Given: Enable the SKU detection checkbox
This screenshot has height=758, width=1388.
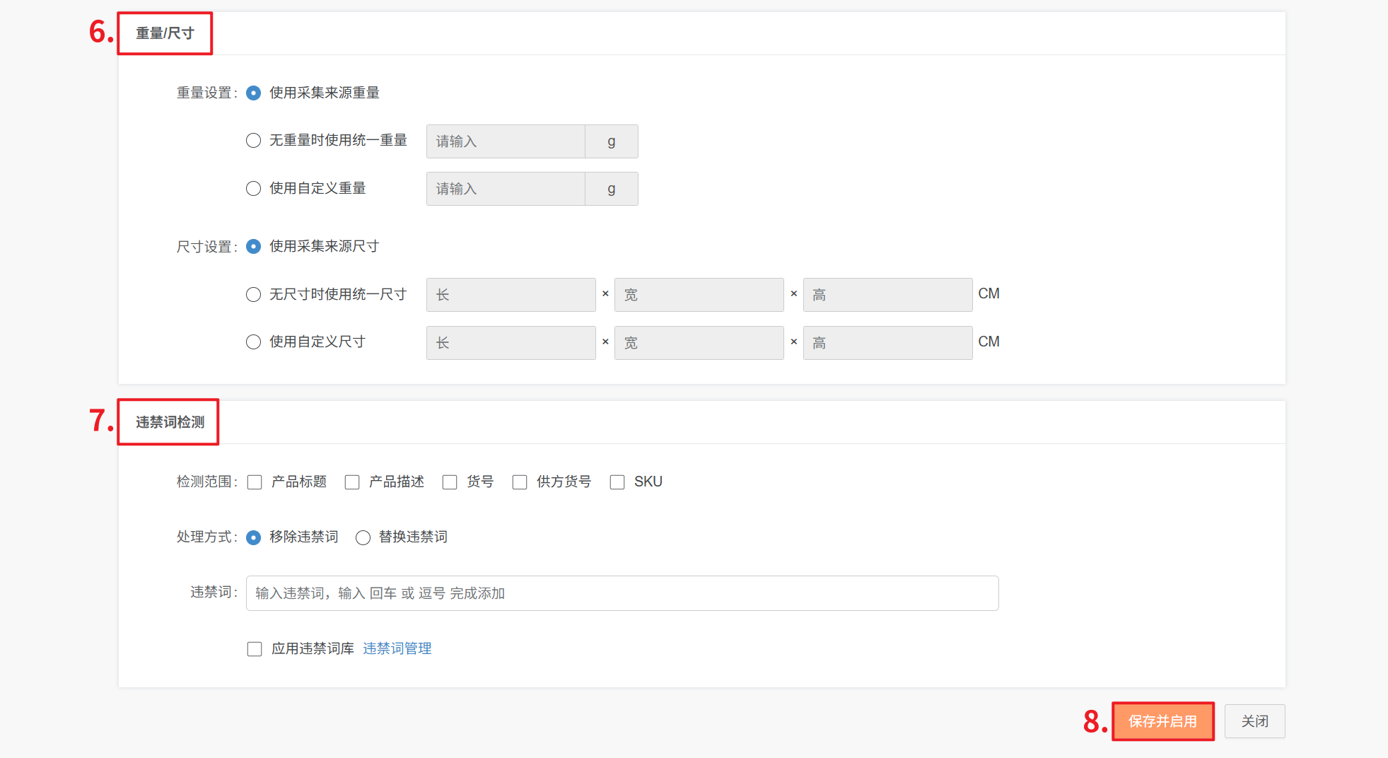Looking at the screenshot, I should 617,482.
